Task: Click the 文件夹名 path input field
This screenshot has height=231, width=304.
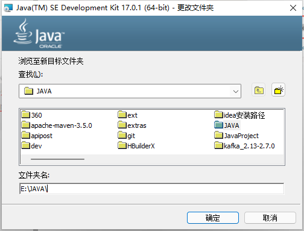Action: point(152,189)
